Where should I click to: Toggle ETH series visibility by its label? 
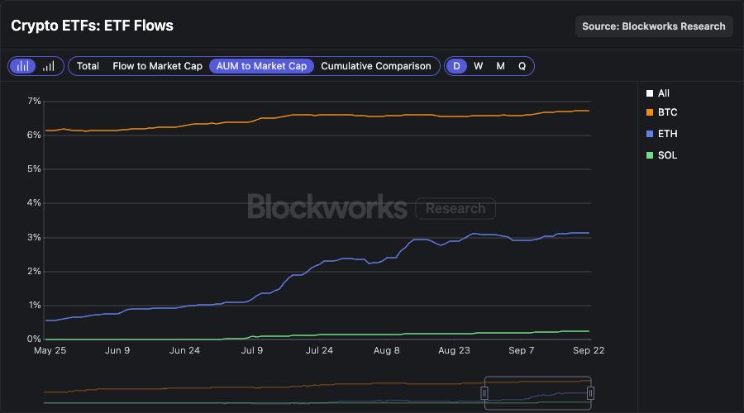point(667,134)
